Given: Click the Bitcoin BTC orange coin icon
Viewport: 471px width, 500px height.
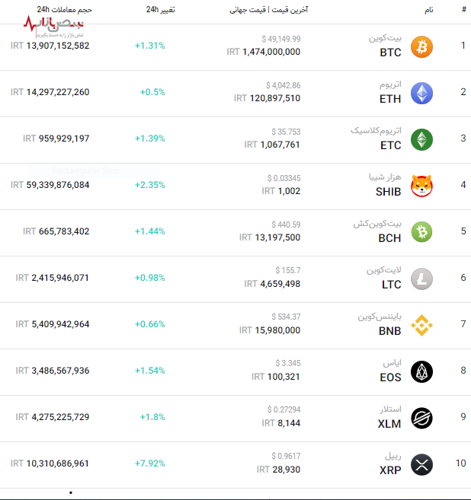Looking at the screenshot, I should pos(421,47).
